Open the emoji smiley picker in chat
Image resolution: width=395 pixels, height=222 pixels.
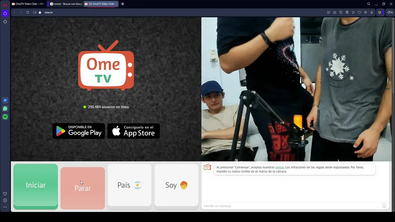coord(384,206)
